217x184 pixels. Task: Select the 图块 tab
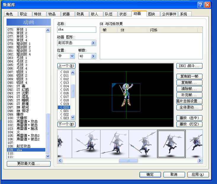[153, 14]
